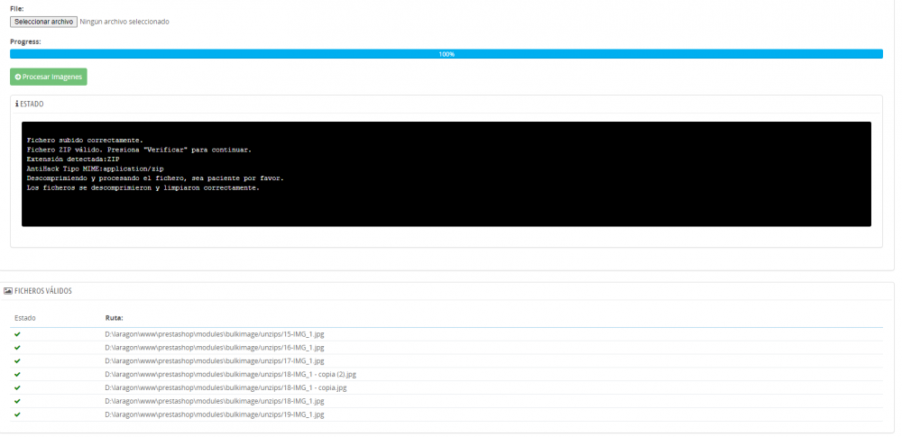The width and height of the screenshot is (902, 437).
Task: Select the path ending in 17-IMG_1.jpg
Action: coord(215,361)
